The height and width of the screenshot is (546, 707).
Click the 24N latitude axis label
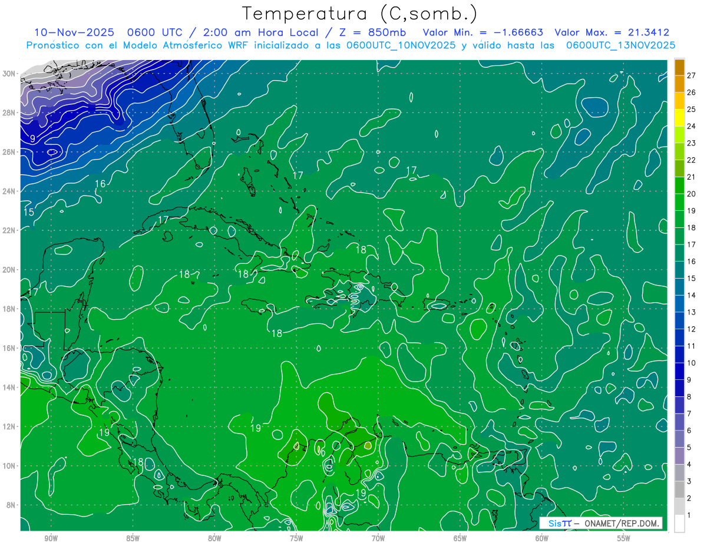pos(9,191)
